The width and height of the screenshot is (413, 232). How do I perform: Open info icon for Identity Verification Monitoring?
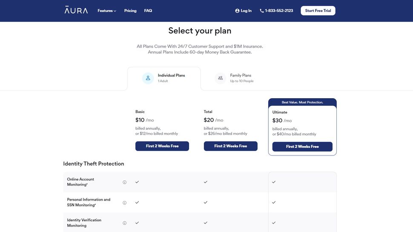[125, 223]
